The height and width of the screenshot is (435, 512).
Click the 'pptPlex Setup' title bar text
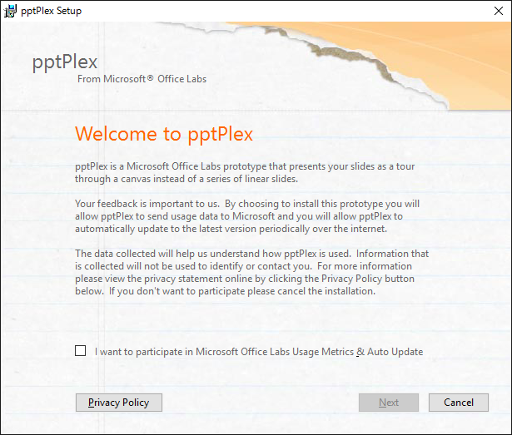[x=53, y=11]
